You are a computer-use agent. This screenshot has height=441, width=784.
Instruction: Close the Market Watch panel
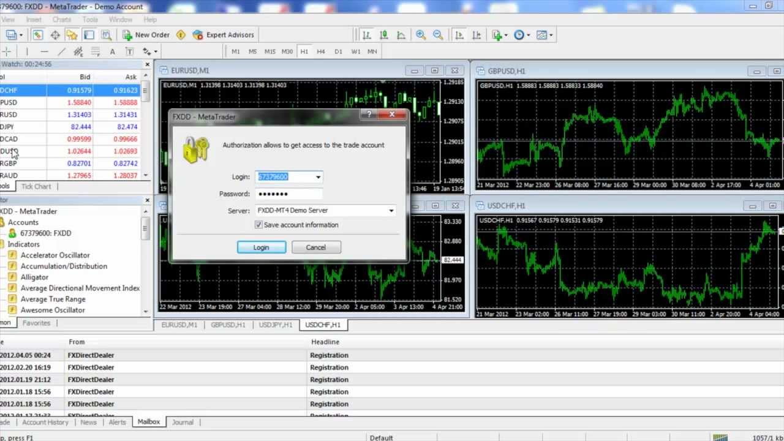[147, 64]
